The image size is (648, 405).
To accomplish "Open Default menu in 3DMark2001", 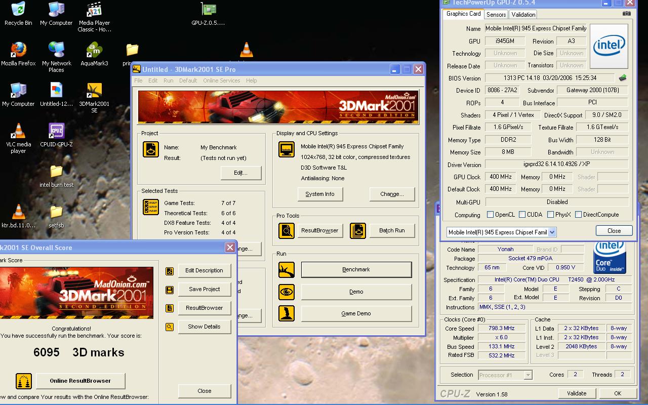I will (x=188, y=80).
